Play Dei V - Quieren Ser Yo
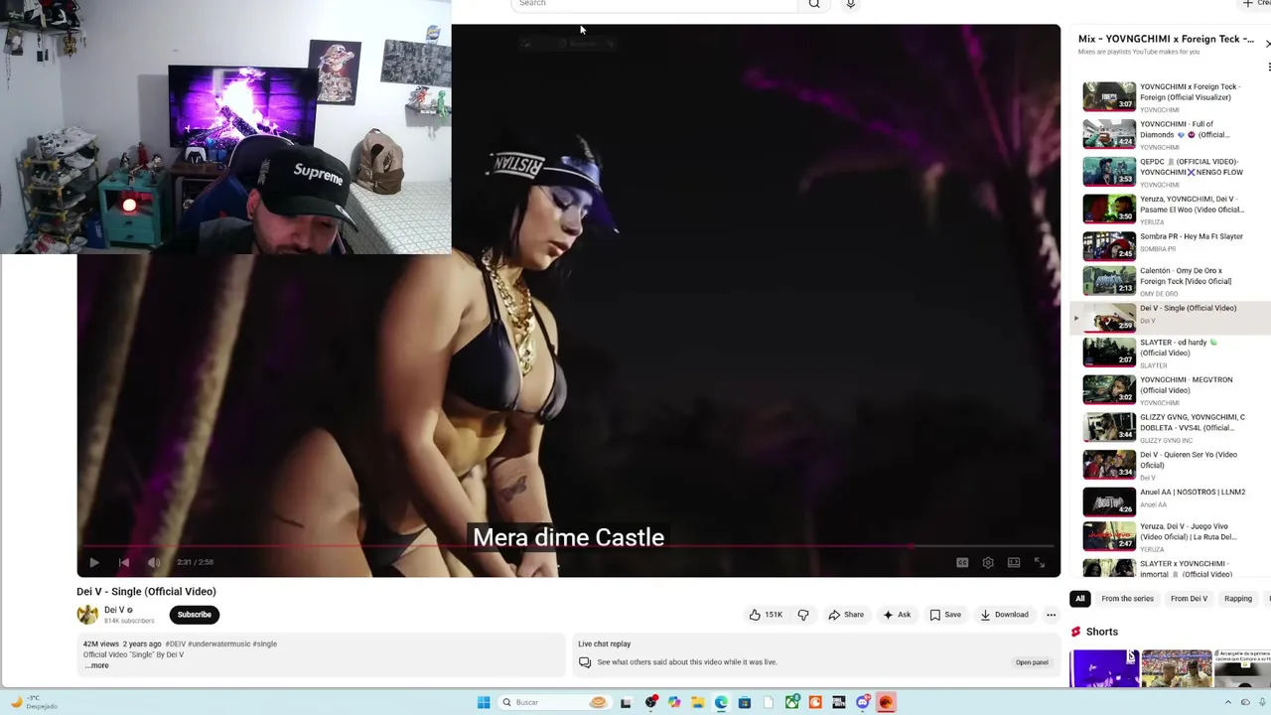The width and height of the screenshot is (1271, 715). (x=1172, y=464)
